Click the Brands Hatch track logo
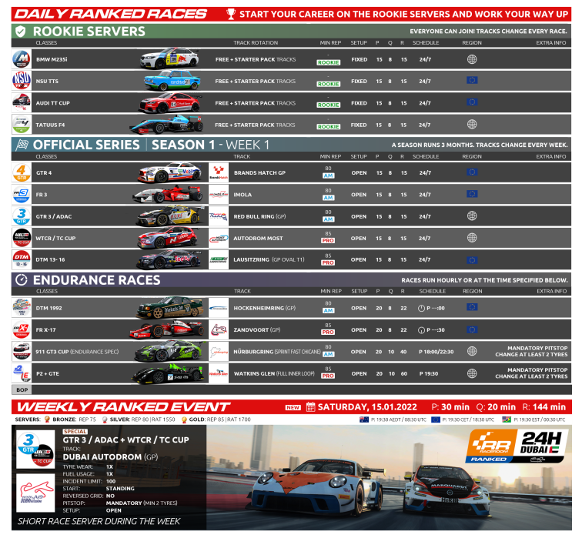Screen dimensions: 582x538 click(x=219, y=172)
